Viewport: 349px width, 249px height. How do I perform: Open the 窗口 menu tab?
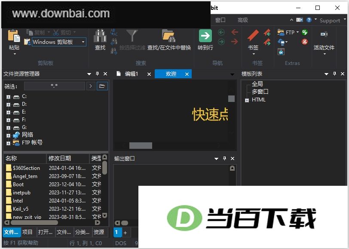[x=220, y=20]
